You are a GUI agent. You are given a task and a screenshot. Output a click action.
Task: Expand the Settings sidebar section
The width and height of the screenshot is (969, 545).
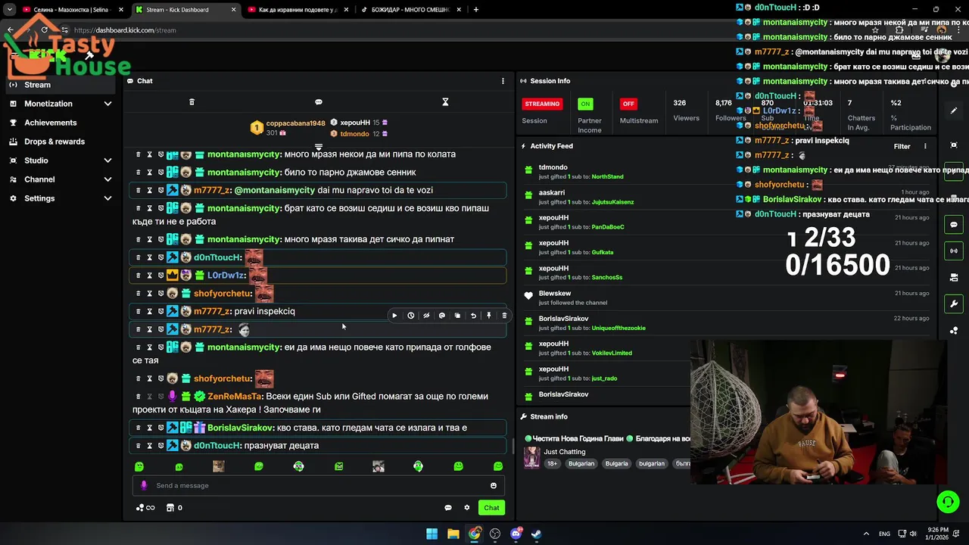tap(107, 198)
